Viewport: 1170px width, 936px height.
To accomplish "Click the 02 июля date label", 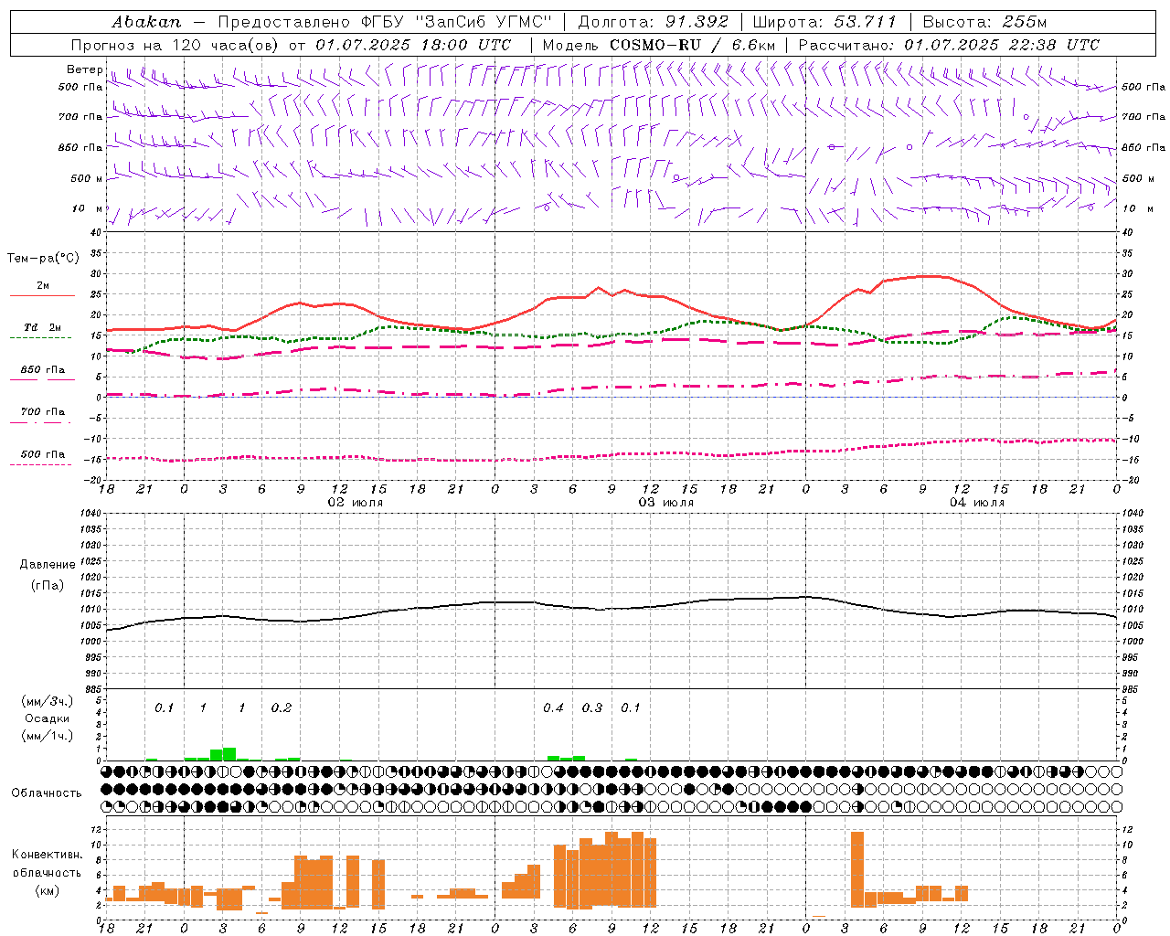I will [x=355, y=503].
